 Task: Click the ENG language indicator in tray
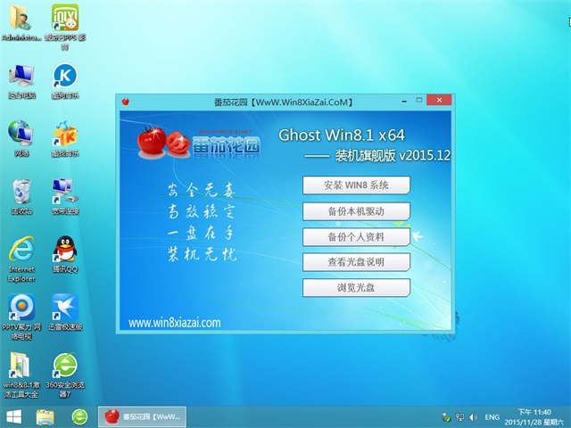pyautogui.click(x=492, y=417)
